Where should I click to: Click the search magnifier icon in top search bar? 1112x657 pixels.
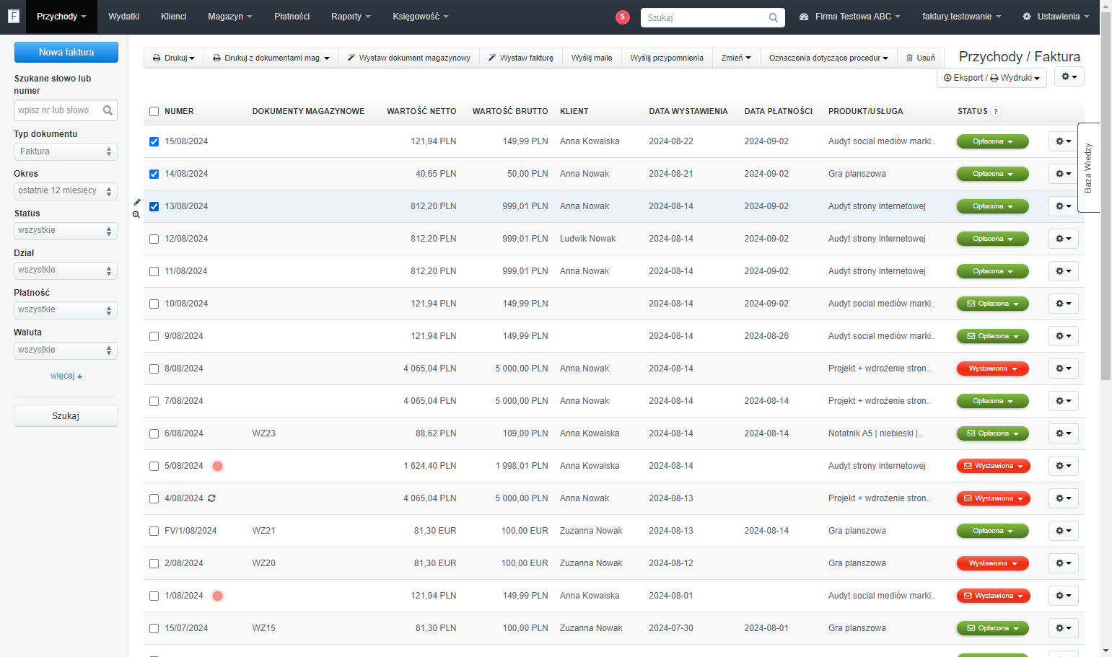[x=774, y=17]
